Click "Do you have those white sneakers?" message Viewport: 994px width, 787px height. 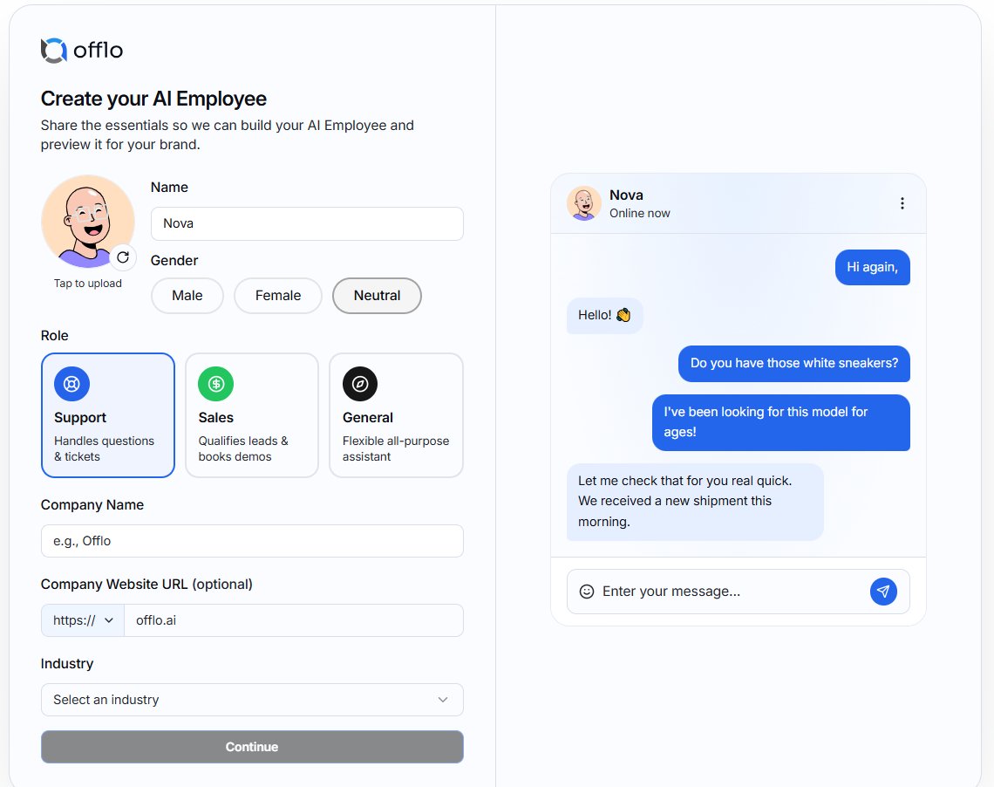coord(794,363)
